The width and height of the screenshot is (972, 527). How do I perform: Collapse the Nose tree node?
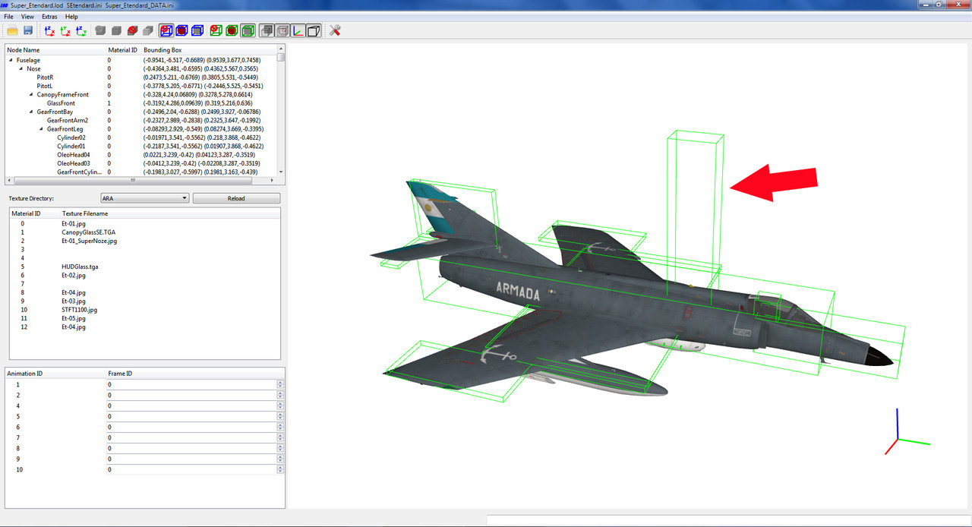[21, 69]
